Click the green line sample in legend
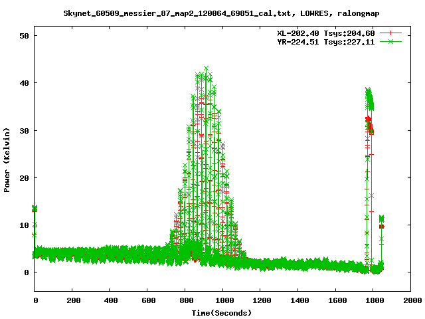The height and width of the screenshot is (319, 425). pyautogui.click(x=390, y=41)
